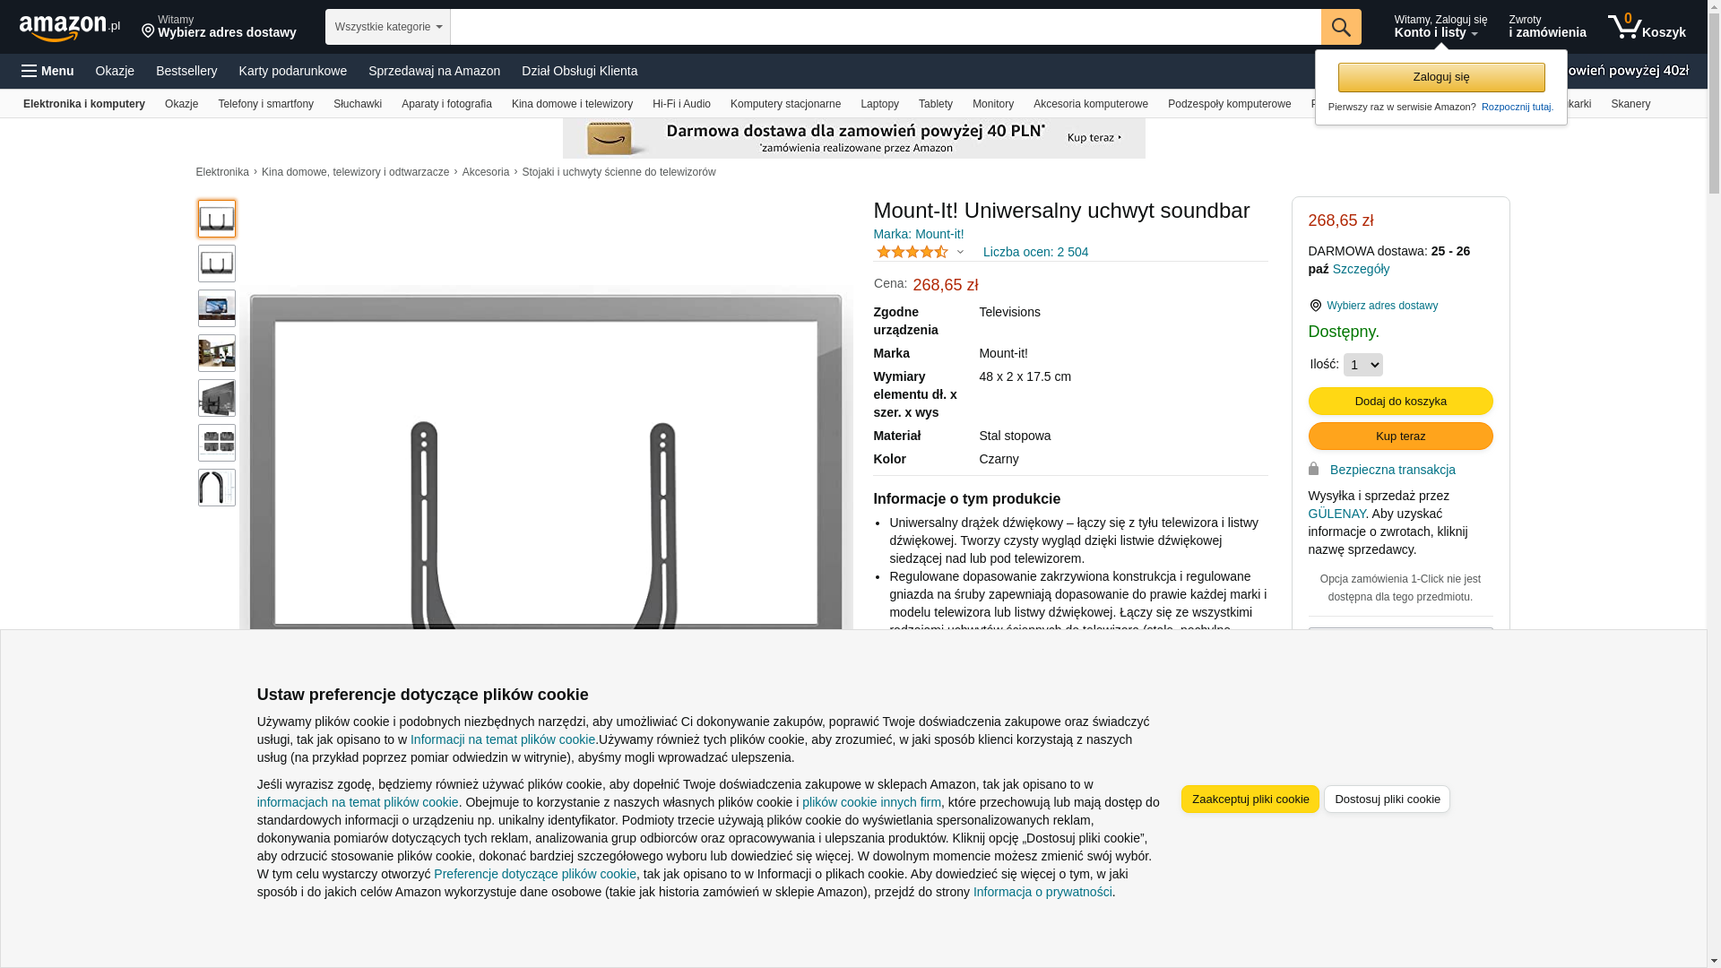
Task: Accept cookies with Zaakceptuj pliki cookie
Action: (1250, 799)
